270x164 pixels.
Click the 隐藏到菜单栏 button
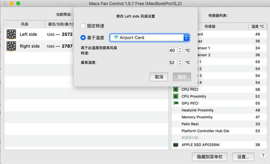point(210,157)
